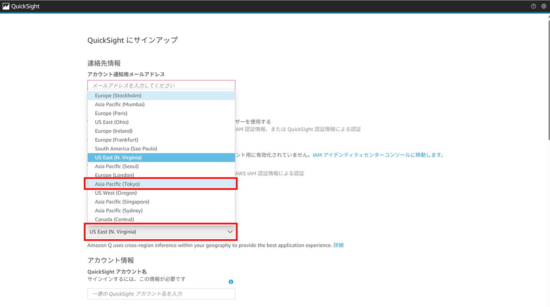The width and height of the screenshot is (550, 307).
Task: Focus the QuickSight account name field
Action: pyautogui.click(x=161, y=294)
